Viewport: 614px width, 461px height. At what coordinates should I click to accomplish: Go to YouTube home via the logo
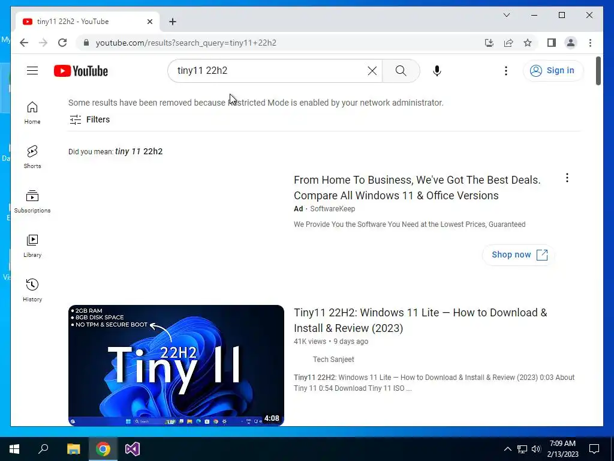tap(81, 71)
